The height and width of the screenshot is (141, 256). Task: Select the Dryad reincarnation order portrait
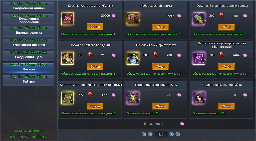[133, 98]
